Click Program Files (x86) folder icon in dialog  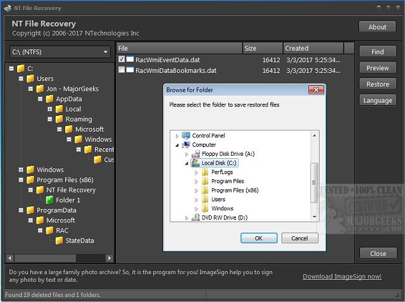tap(205, 190)
